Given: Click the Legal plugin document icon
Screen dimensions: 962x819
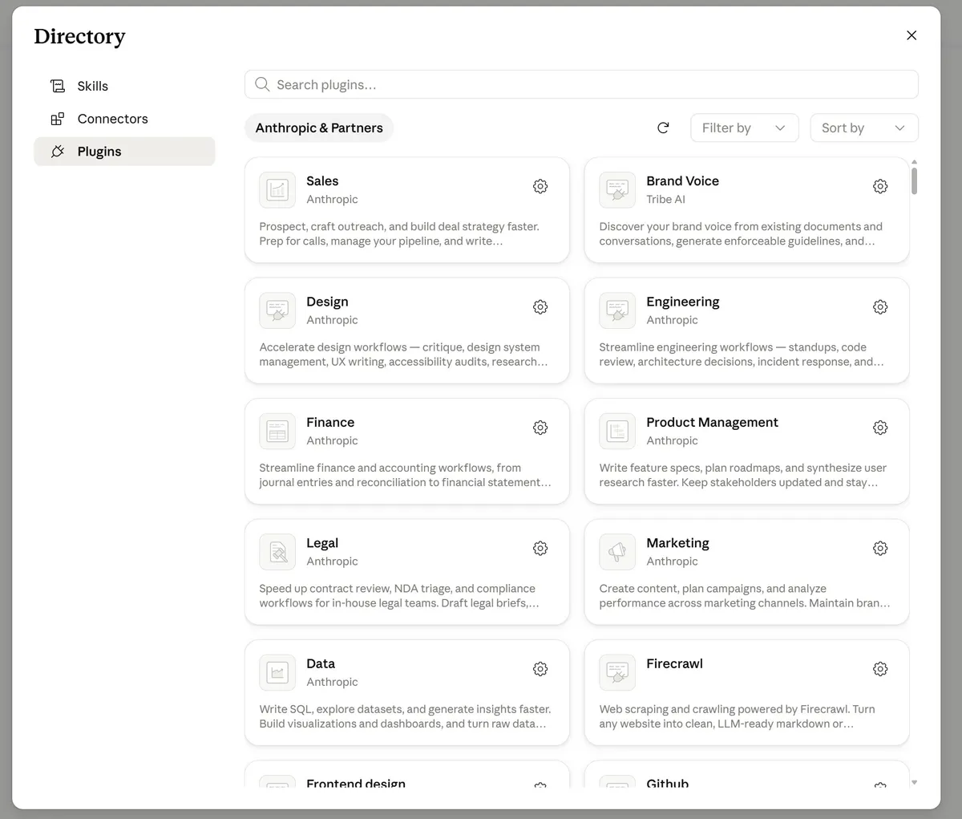Looking at the screenshot, I should (277, 552).
